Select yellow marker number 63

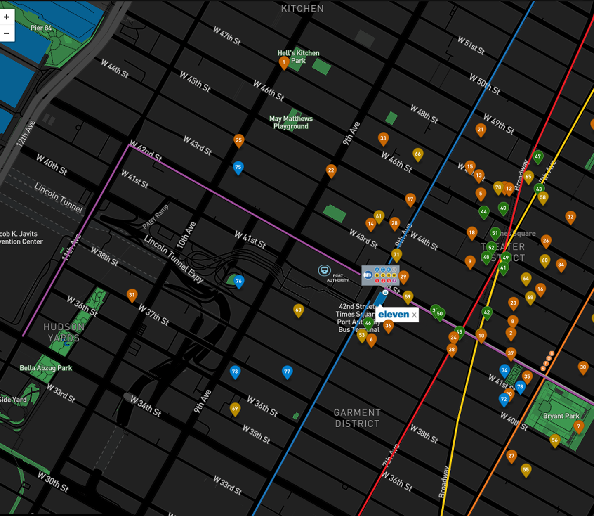[x=298, y=310]
